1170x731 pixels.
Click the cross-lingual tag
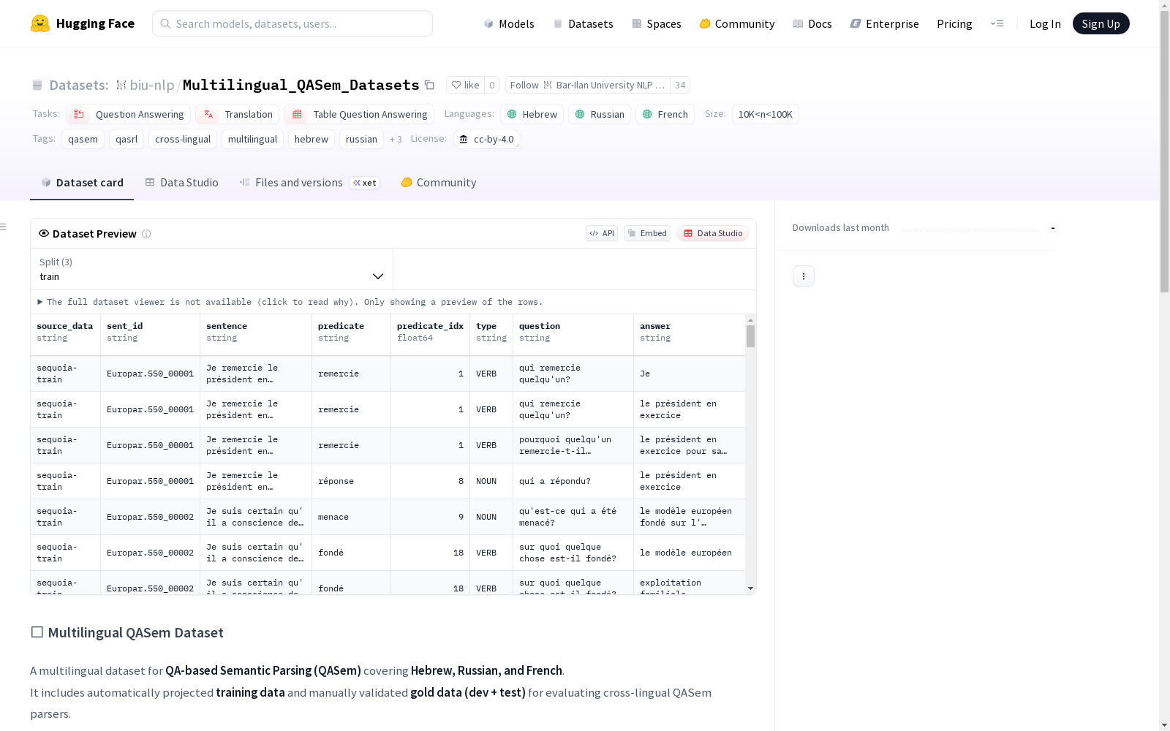[x=183, y=139]
